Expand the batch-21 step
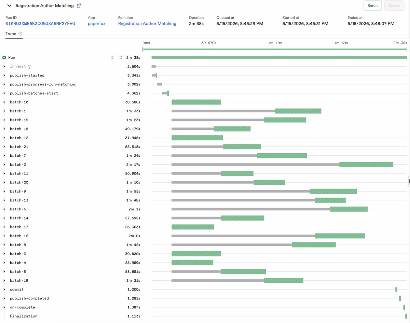 (4, 147)
